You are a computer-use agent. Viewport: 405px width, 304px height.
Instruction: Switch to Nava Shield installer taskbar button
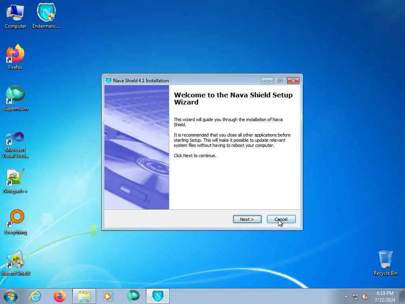pos(158,296)
